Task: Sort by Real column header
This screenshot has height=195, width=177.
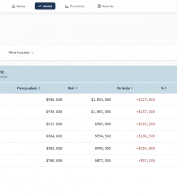Action: pos(73,88)
